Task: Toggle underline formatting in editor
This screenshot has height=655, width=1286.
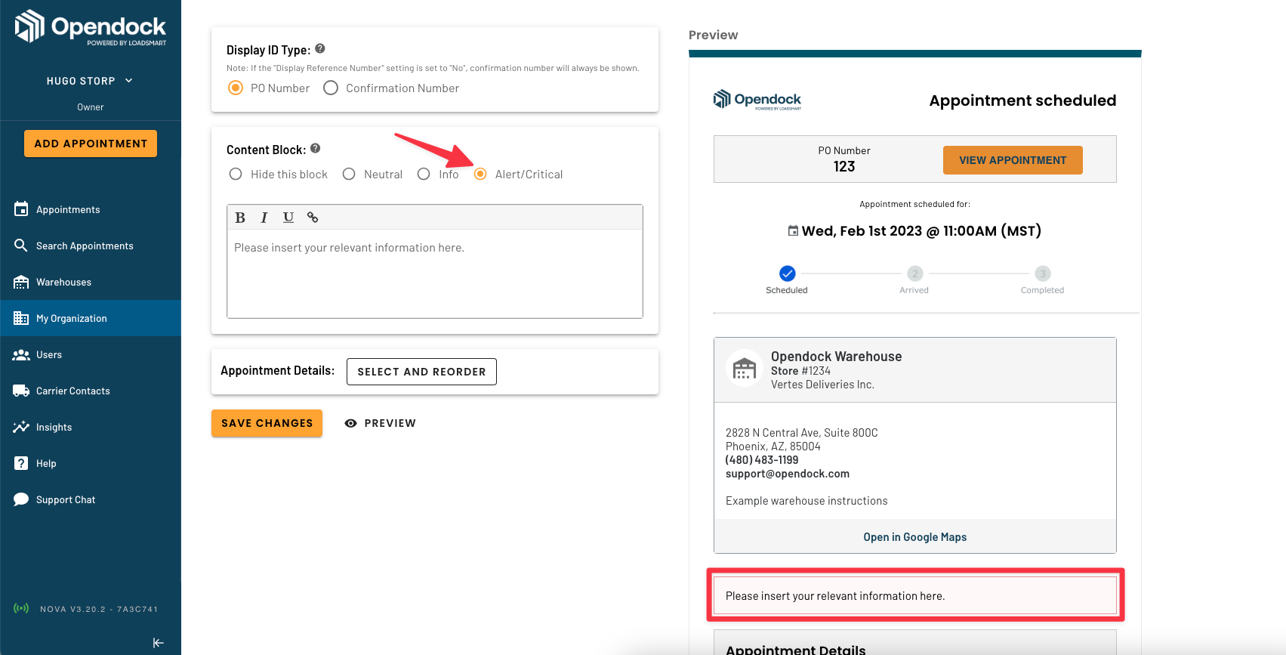Action: click(x=288, y=218)
